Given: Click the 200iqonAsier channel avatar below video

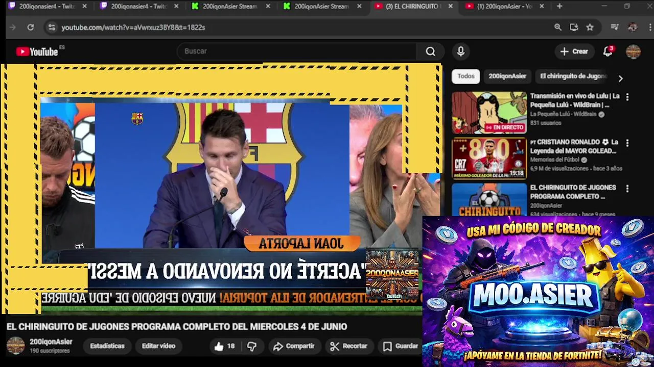Looking at the screenshot, I should click(x=15, y=346).
